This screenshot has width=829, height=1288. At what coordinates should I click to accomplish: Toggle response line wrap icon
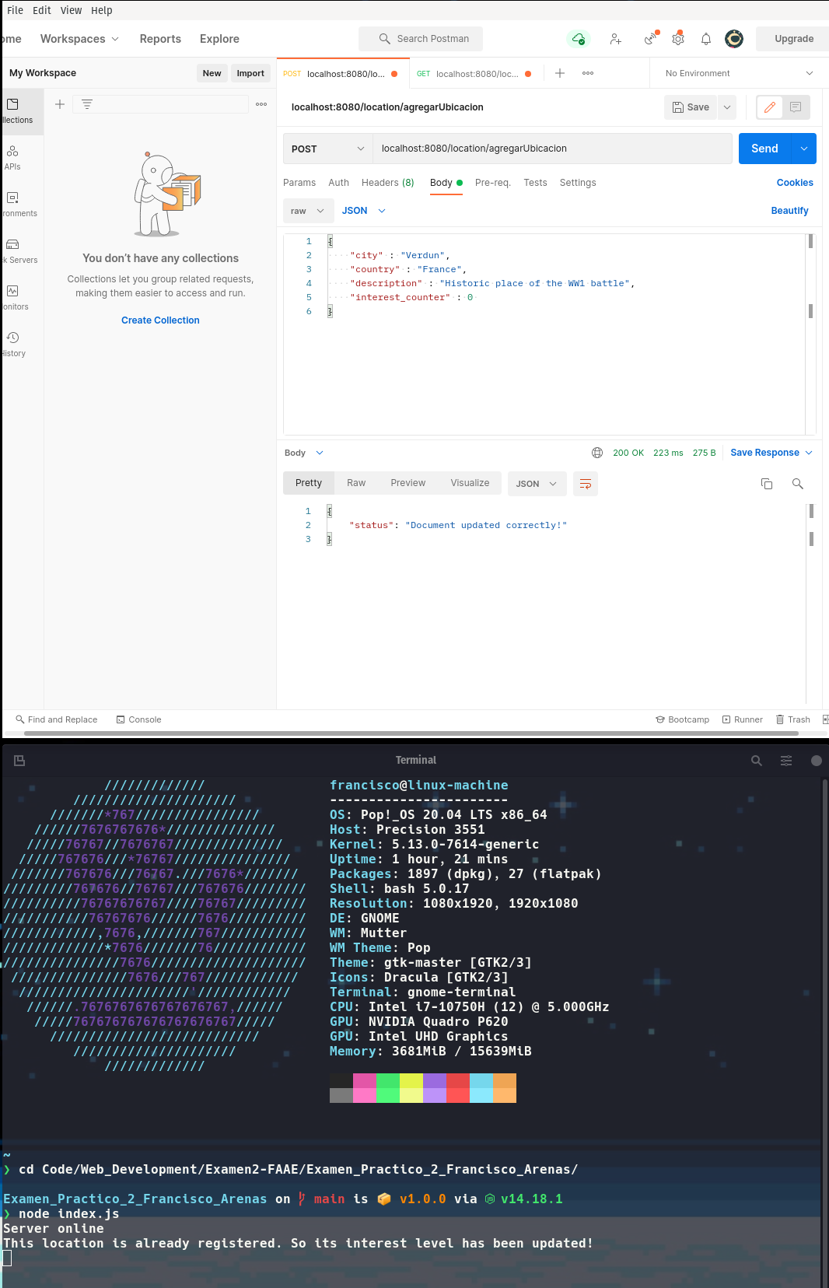pyautogui.click(x=586, y=484)
